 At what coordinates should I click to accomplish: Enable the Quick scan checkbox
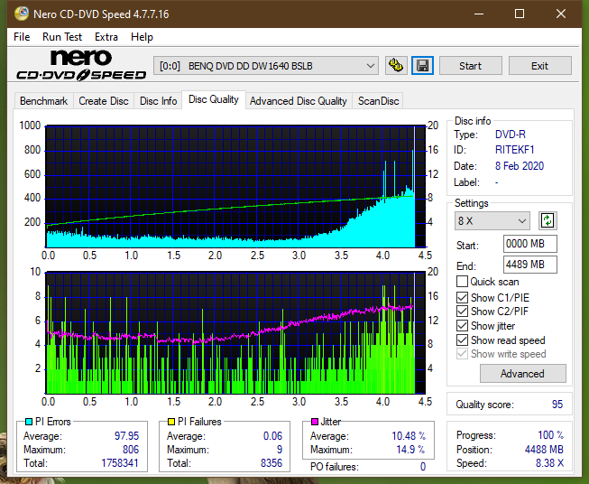coord(462,282)
